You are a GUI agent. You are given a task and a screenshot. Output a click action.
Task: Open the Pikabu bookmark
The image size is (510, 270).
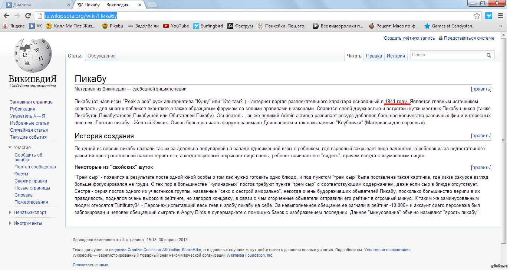(112, 26)
